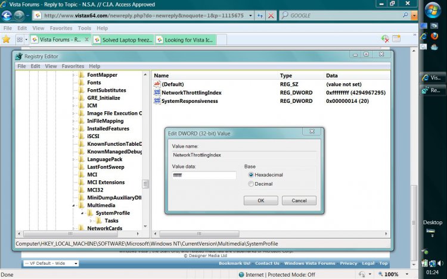Image resolution: width=447 pixels, height=279 pixels.
Task: Click the SystemResponsiveness DWORD icon
Action: (x=157, y=101)
